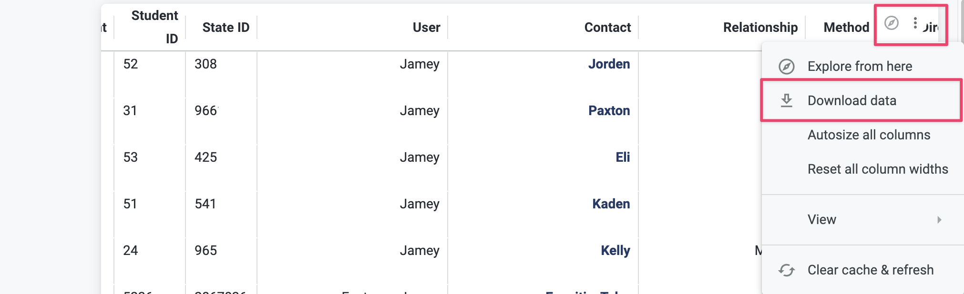
Task: Click the Relationship column header
Action: pyautogui.click(x=760, y=28)
